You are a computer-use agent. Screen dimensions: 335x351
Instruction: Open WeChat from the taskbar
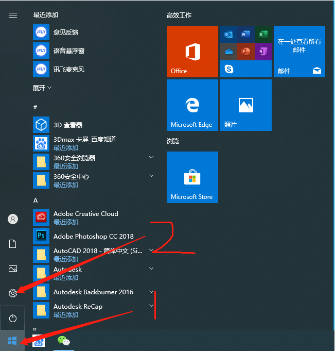(64, 341)
